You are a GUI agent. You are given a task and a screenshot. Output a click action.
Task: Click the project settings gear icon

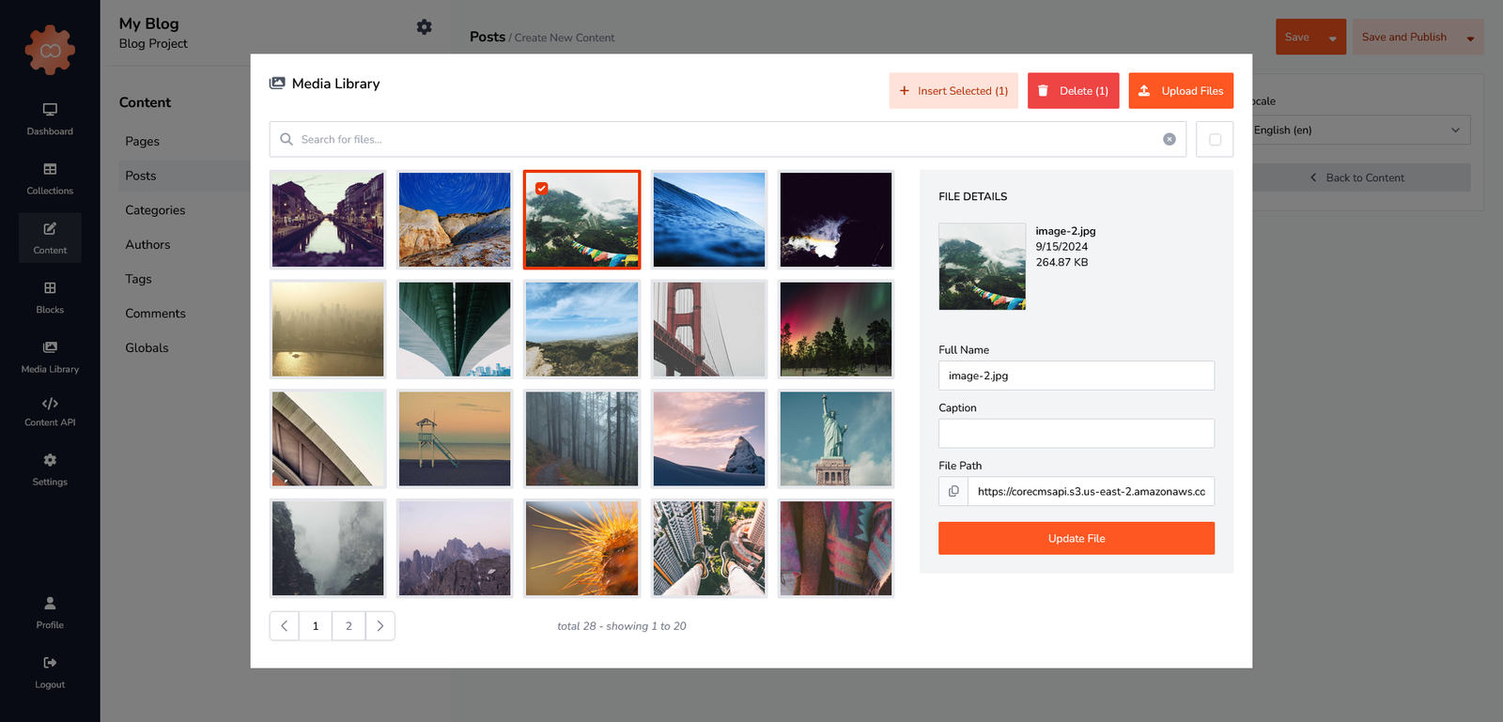424,27
